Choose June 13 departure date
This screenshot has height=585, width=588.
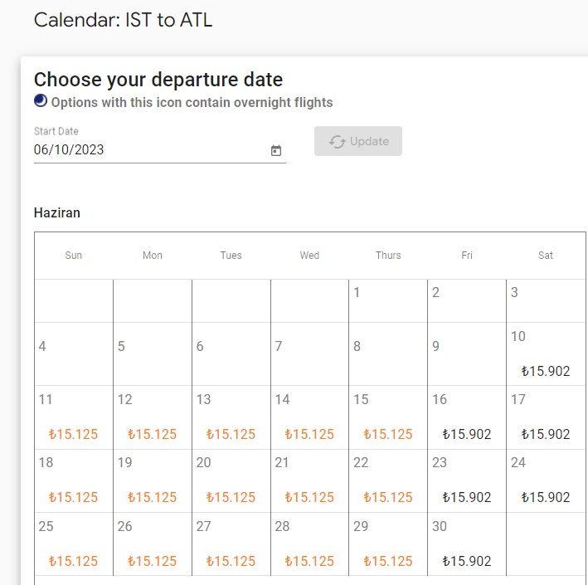coord(231,417)
